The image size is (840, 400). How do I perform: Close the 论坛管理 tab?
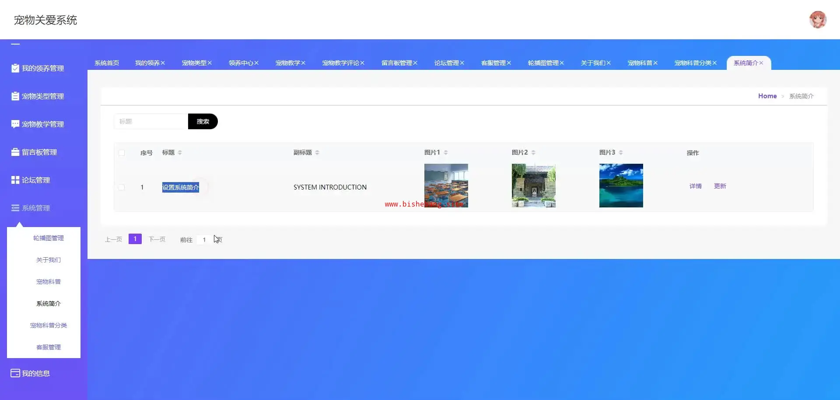[462, 63]
